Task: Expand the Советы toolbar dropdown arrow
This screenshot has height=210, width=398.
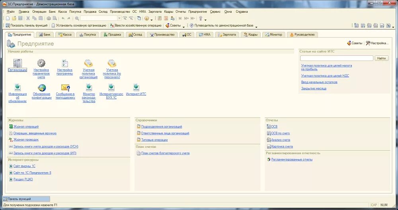Action: 183,27
